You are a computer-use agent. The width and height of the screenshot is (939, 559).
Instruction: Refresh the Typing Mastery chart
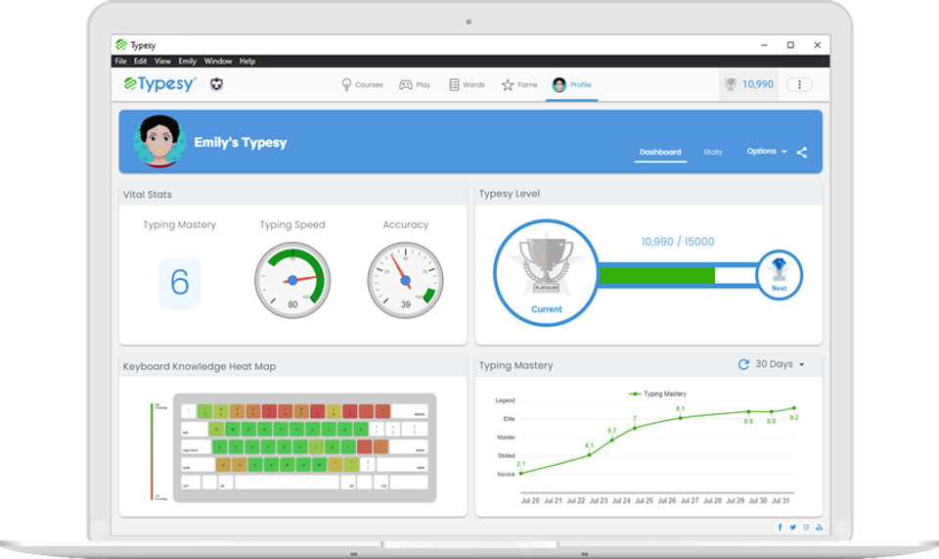point(743,364)
